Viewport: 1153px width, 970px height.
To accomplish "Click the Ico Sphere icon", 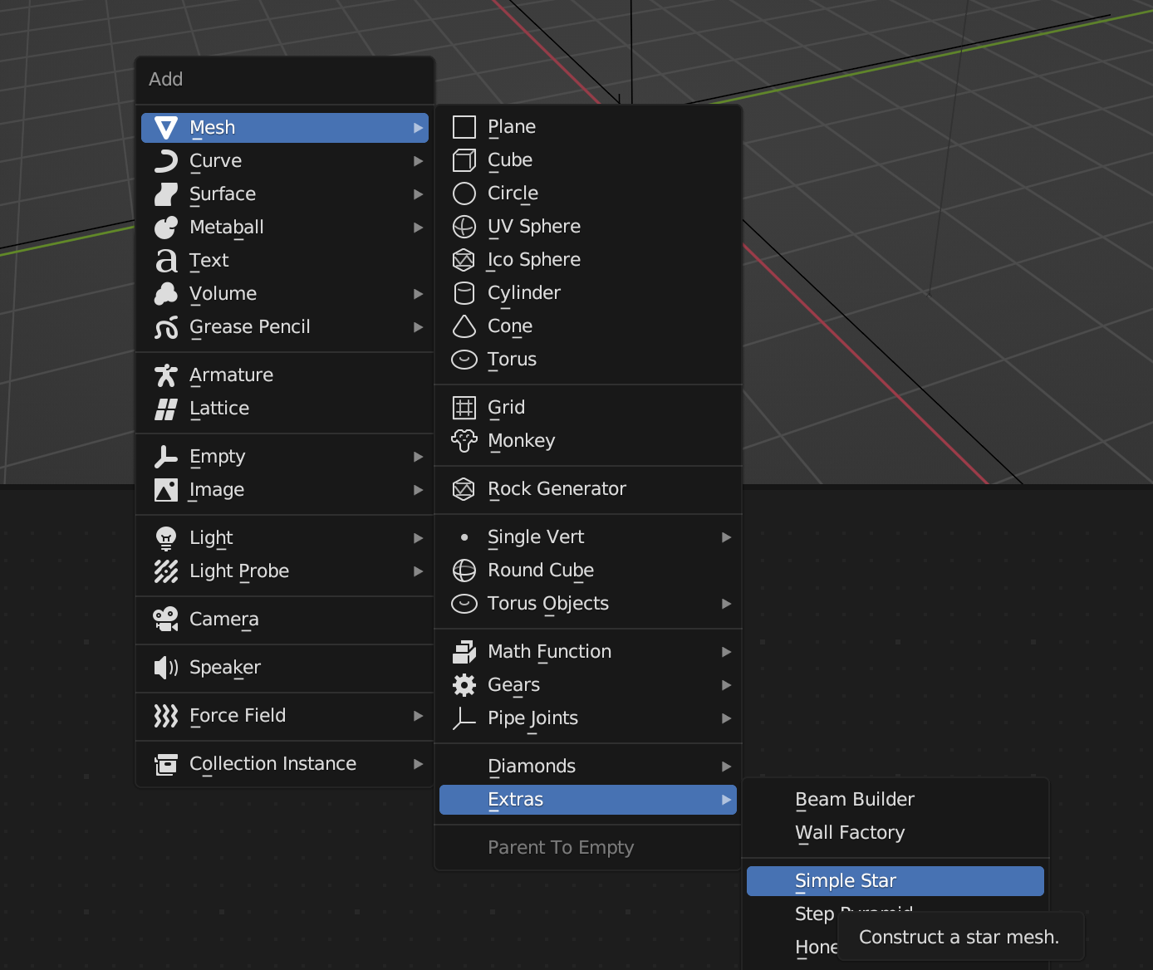I will pos(464,260).
